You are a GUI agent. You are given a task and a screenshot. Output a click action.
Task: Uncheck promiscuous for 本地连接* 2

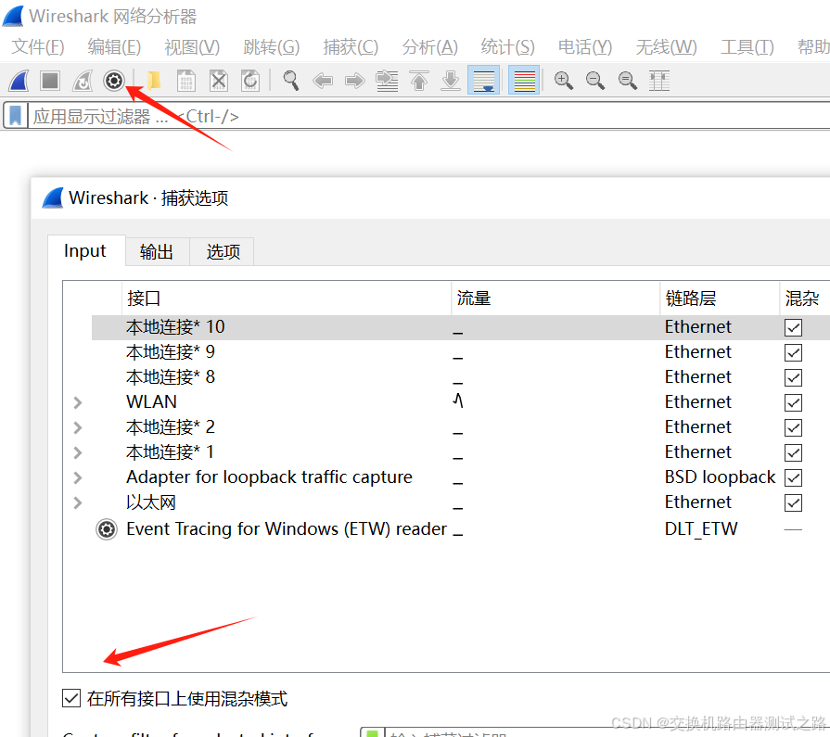(x=793, y=427)
